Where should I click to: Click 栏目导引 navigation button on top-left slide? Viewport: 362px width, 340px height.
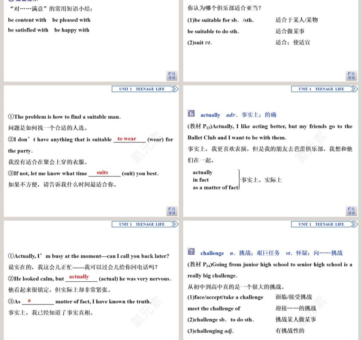pos(172,76)
